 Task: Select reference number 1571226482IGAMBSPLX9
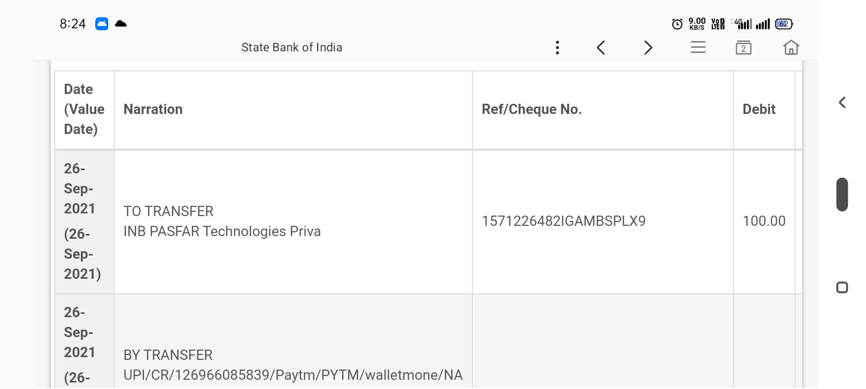[563, 221]
